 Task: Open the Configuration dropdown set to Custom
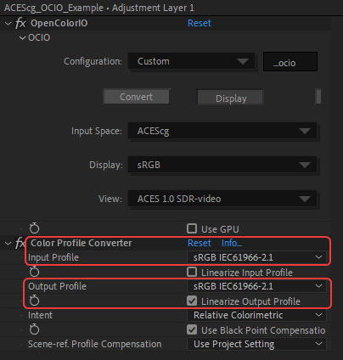pos(192,61)
